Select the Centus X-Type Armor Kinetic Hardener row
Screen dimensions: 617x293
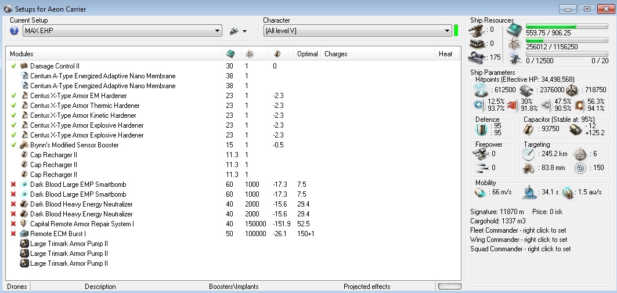(233, 115)
